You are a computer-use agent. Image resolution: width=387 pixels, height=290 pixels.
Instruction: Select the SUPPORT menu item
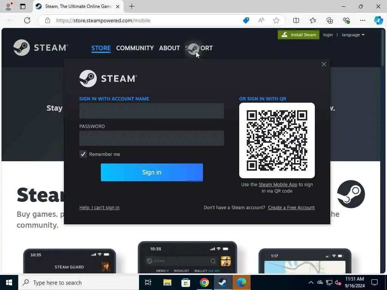pos(199,48)
